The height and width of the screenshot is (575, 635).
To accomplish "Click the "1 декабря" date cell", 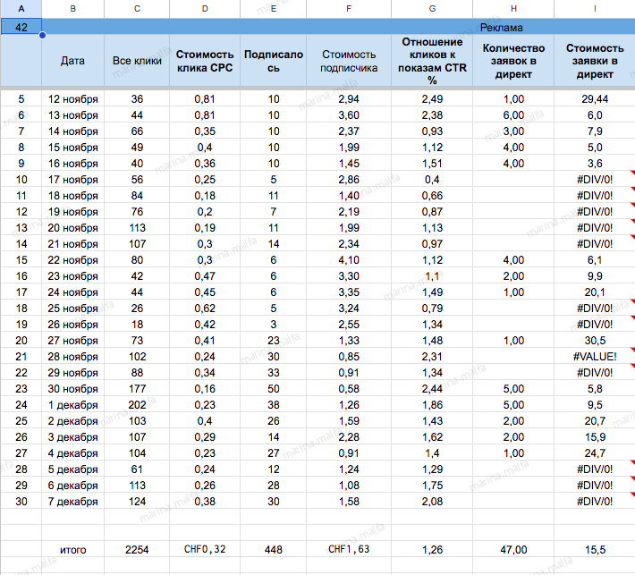I will point(73,405).
